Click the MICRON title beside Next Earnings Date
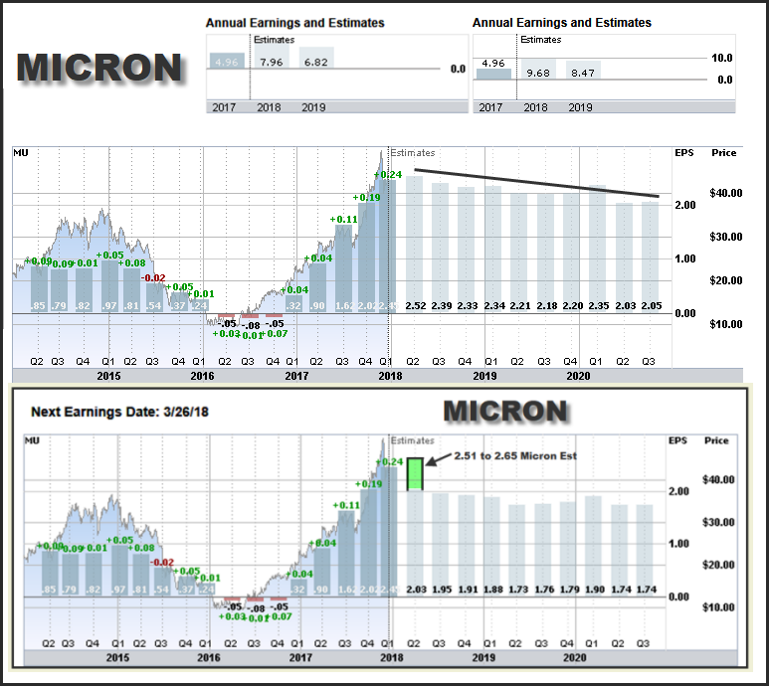The width and height of the screenshot is (769, 686). click(x=505, y=412)
